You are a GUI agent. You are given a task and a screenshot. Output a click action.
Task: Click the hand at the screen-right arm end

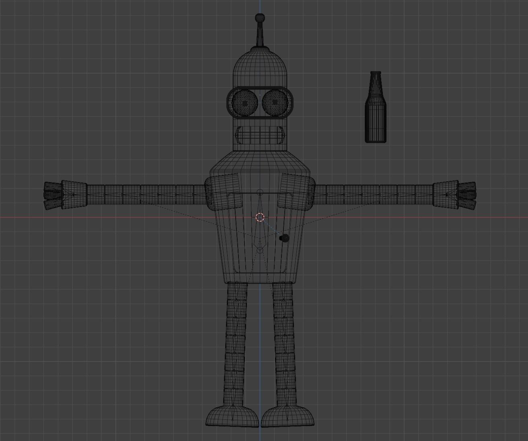[455, 195]
